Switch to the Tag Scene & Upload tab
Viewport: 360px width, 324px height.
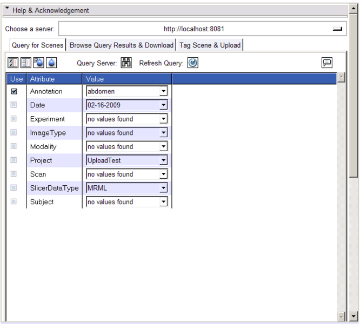[x=210, y=45]
